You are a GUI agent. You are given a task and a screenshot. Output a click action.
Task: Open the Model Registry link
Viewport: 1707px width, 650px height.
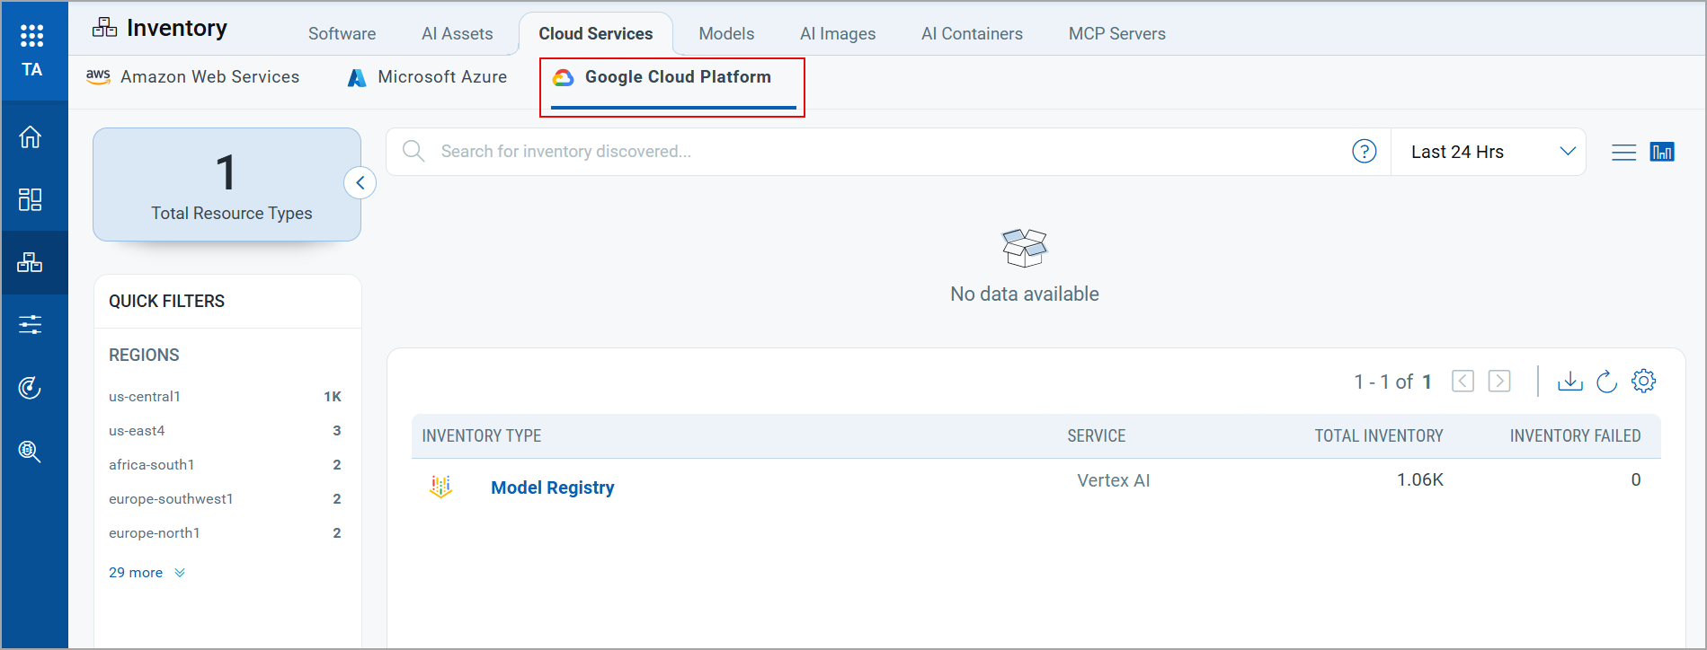click(553, 487)
